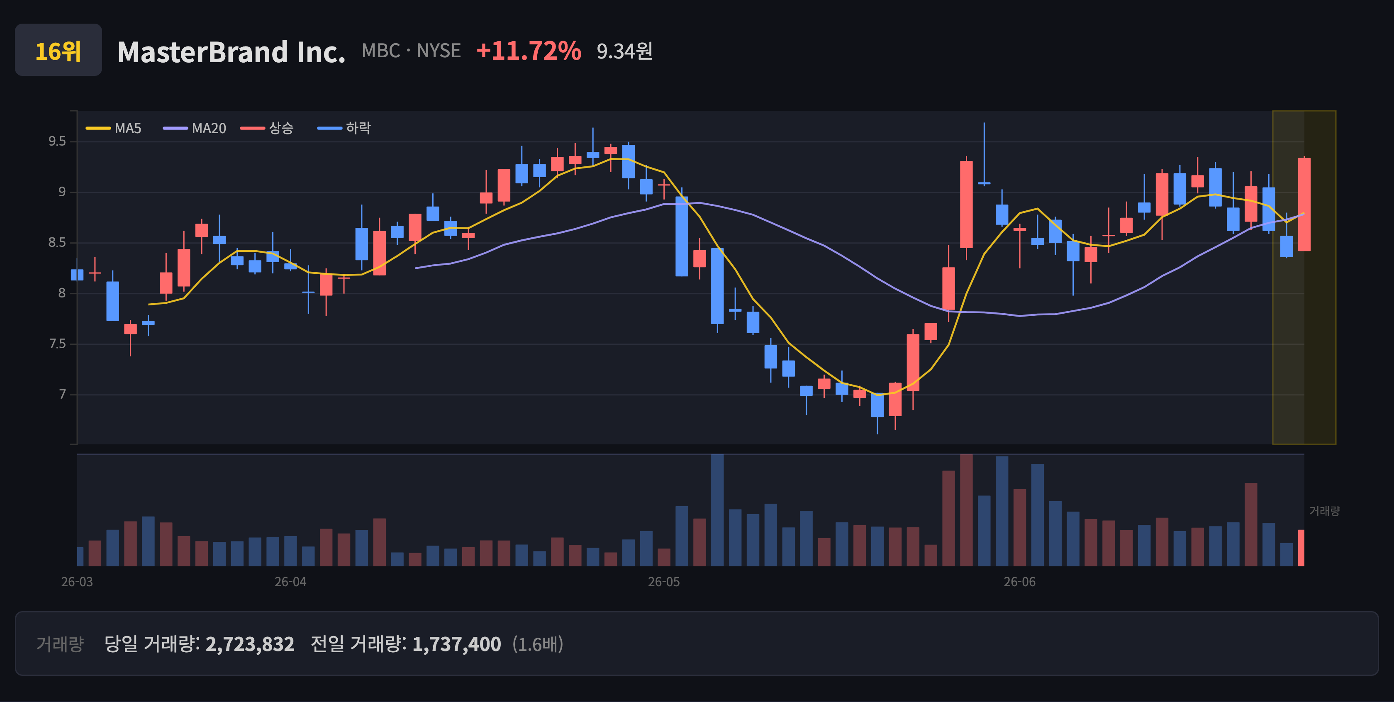1394x702 pixels.
Task: Toggle the 상승 legend entry
Action: [267, 128]
